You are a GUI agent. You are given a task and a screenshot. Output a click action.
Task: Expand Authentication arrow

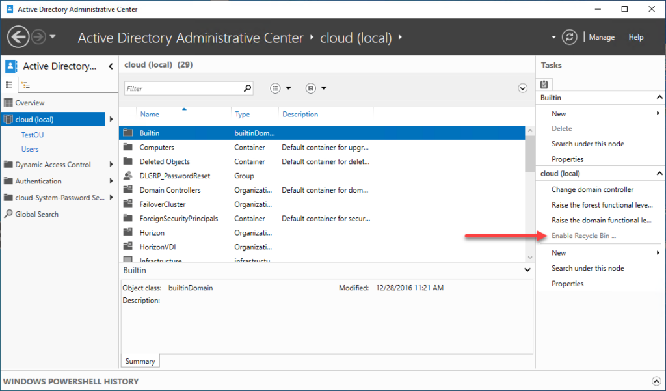tap(111, 181)
